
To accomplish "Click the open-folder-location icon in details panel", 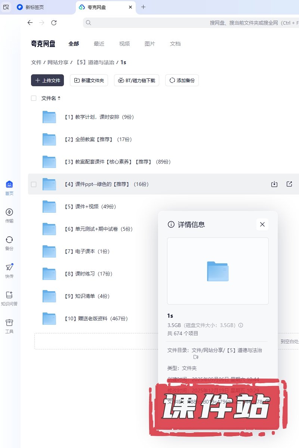I will [195, 357].
